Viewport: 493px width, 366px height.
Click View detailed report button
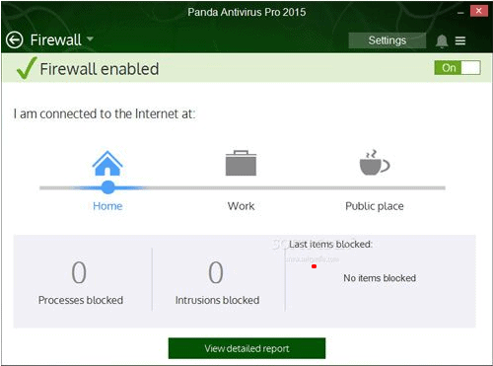pyautogui.click(x=246, y=348)
